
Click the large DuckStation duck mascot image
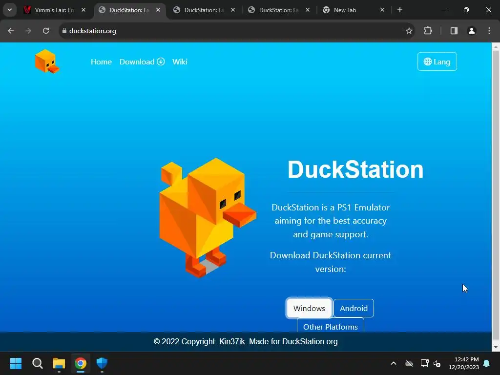[x=207, y=217]
